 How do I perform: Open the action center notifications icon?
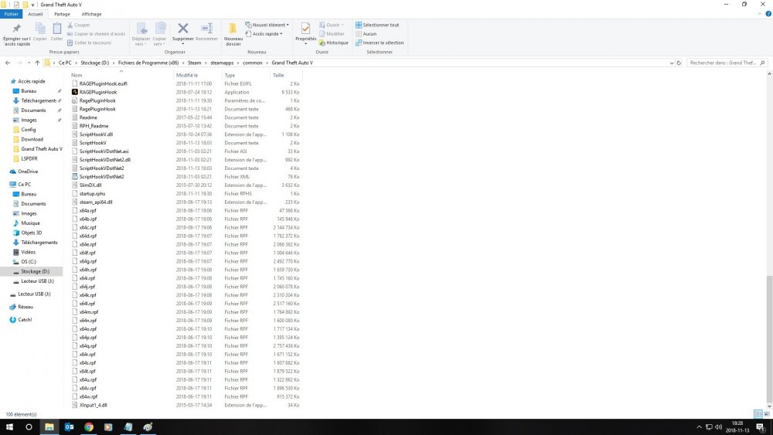[x=761, y=427]
